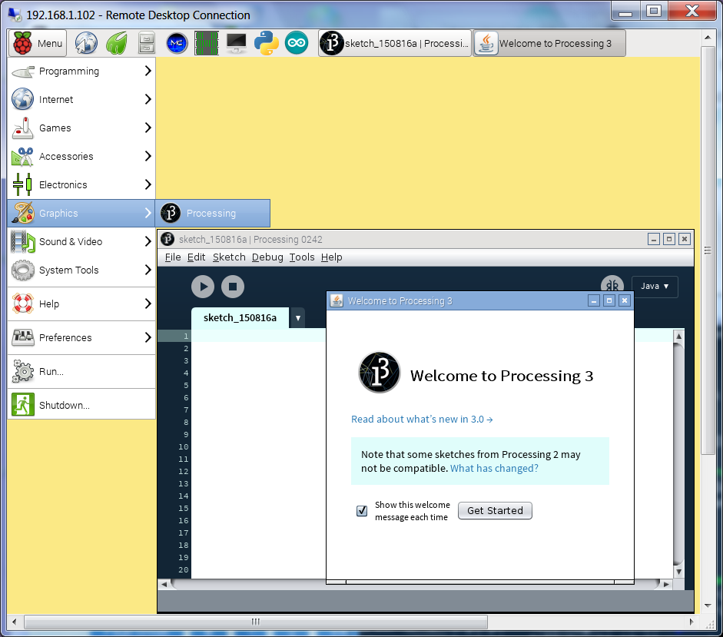This screenshot has height=637, width=723.
Task: Open the Sketch menu in Processing
Action: click(x=229, y=257)
